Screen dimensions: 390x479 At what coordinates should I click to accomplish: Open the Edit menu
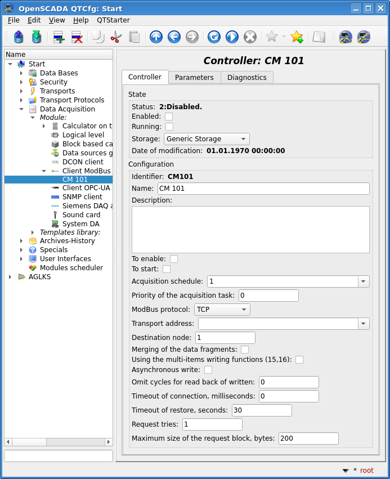tap(34, 20)
